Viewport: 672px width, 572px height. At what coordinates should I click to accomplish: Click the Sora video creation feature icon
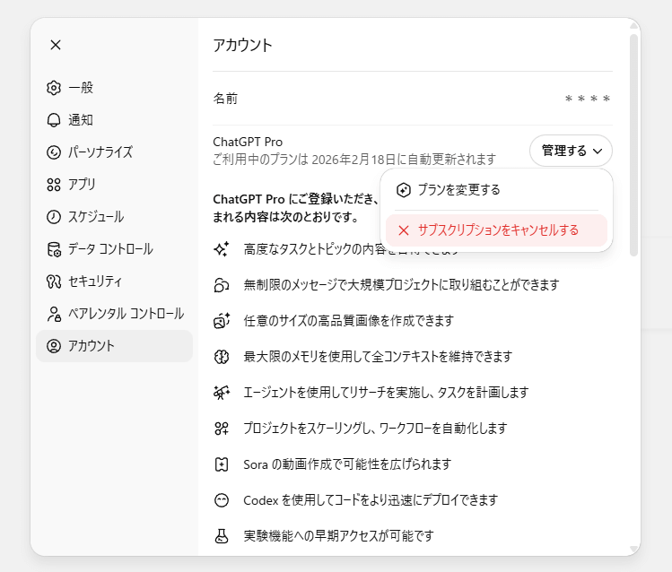coord(221,464)
